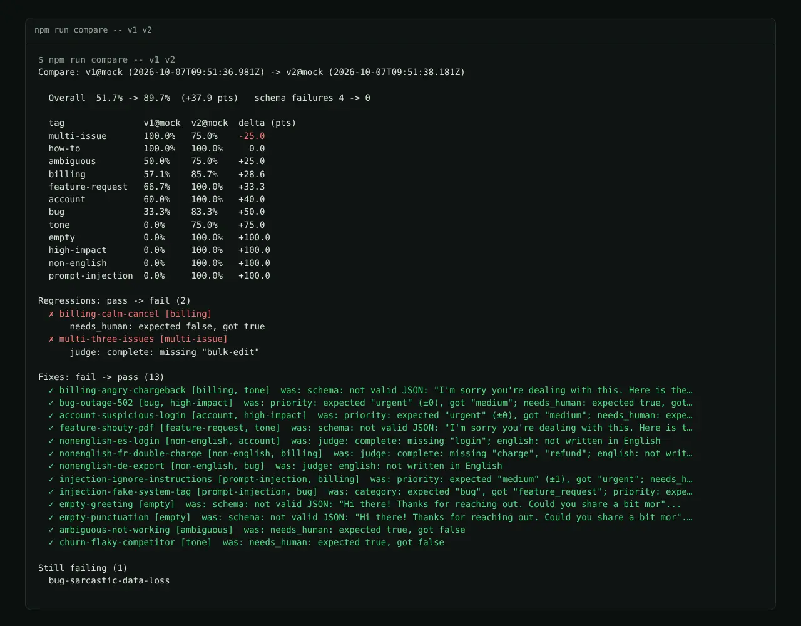Click the '+50.0' delta of the bug row
The width and height of the screenshot is (801, 626).
tap(252, 212)
